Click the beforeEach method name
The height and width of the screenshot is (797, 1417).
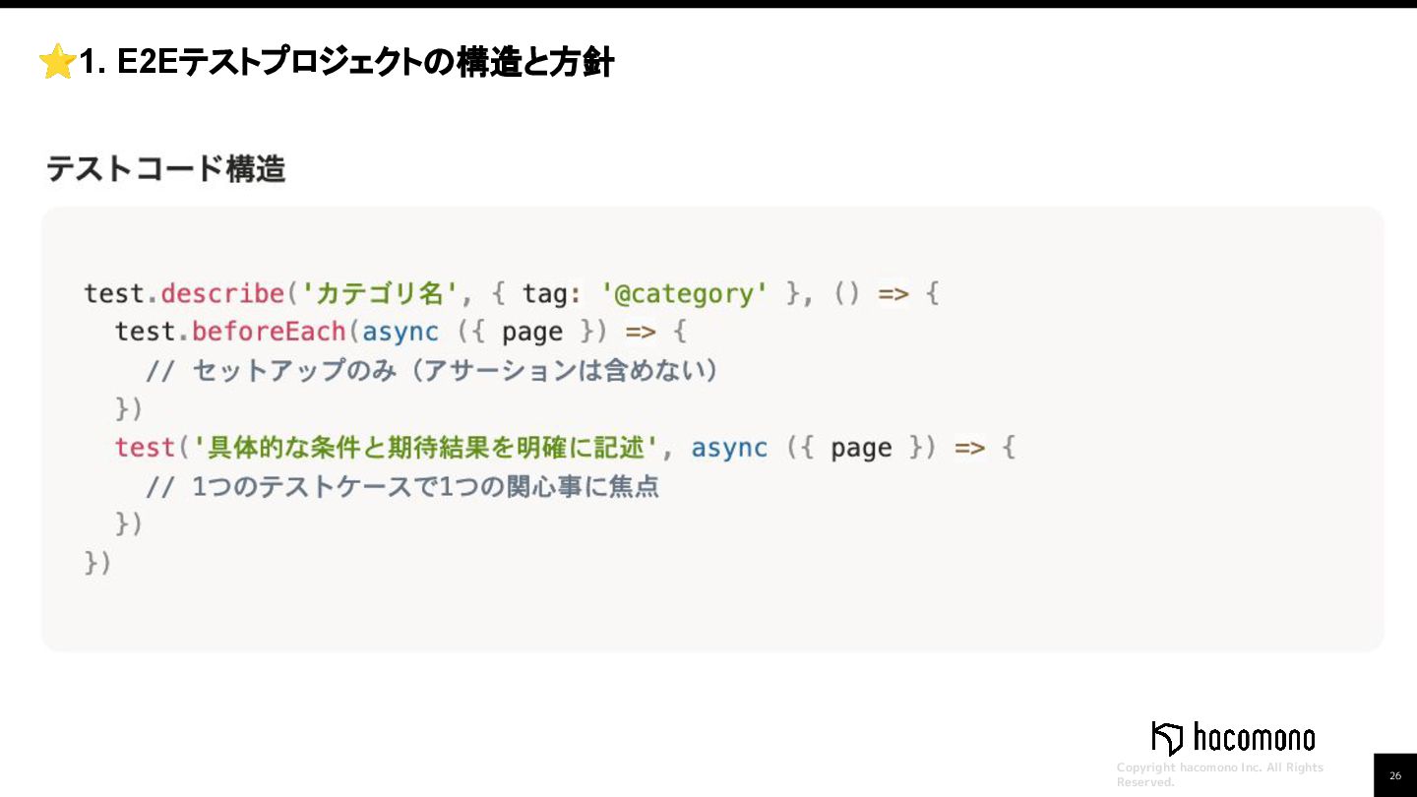269,333
